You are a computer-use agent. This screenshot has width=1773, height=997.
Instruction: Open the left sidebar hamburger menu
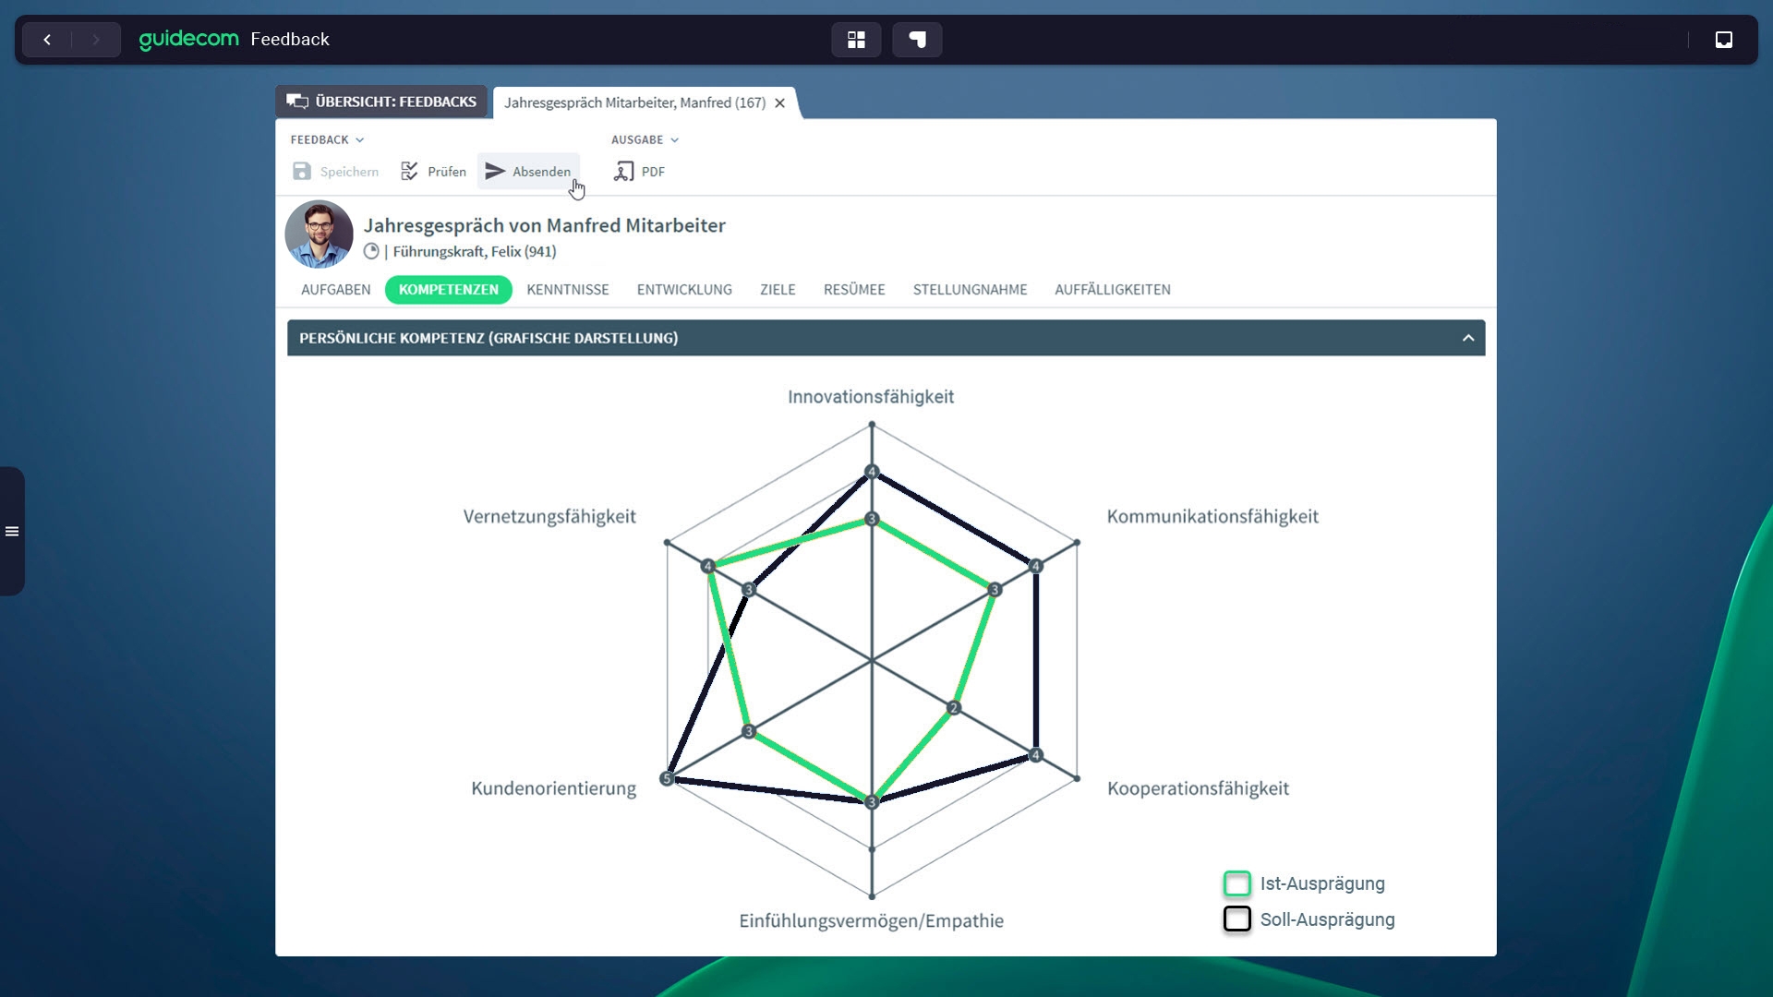point(12,532)
